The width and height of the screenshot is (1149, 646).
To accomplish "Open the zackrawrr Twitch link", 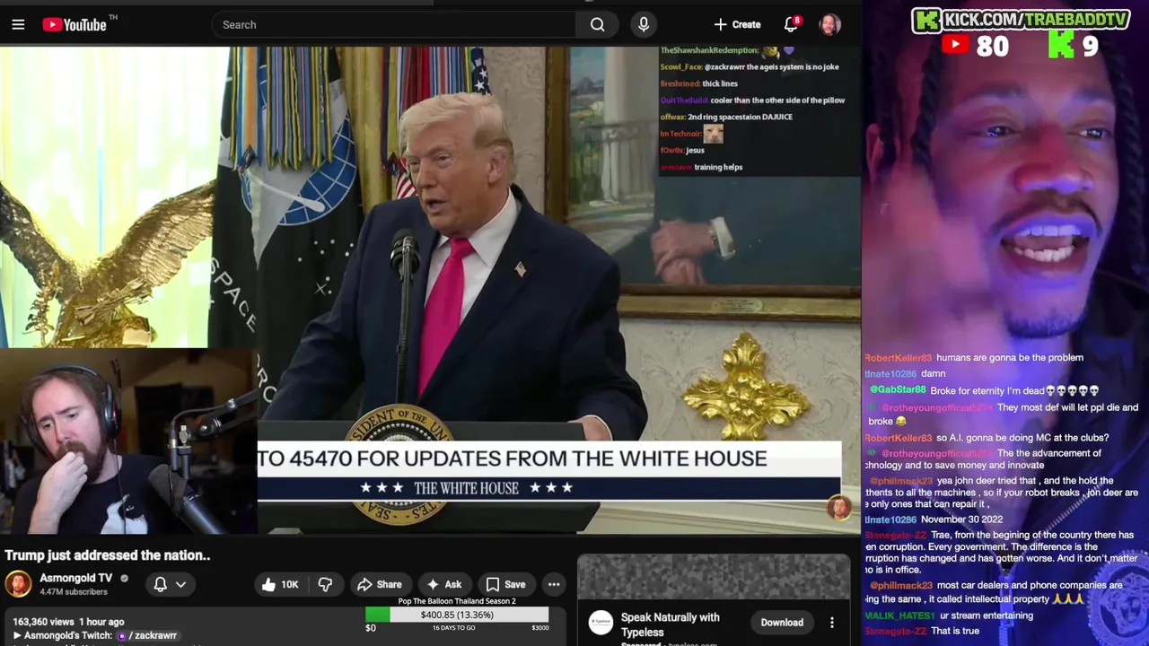I will [149, 635].
